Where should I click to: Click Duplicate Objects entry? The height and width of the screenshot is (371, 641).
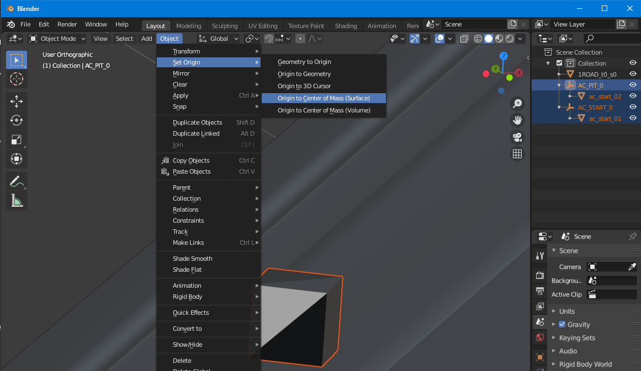[209, 122]
